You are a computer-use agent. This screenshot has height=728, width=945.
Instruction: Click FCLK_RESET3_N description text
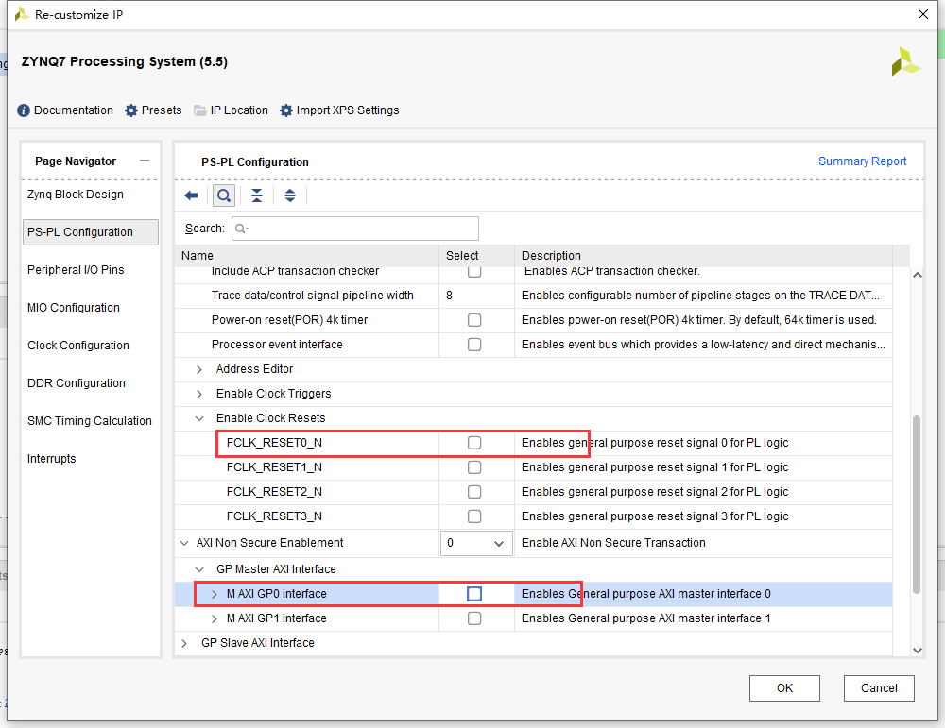pyautogui.click(x=655, y=516)
